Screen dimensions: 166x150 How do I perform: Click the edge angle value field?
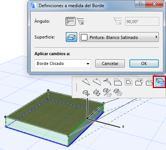pos(142,22)
